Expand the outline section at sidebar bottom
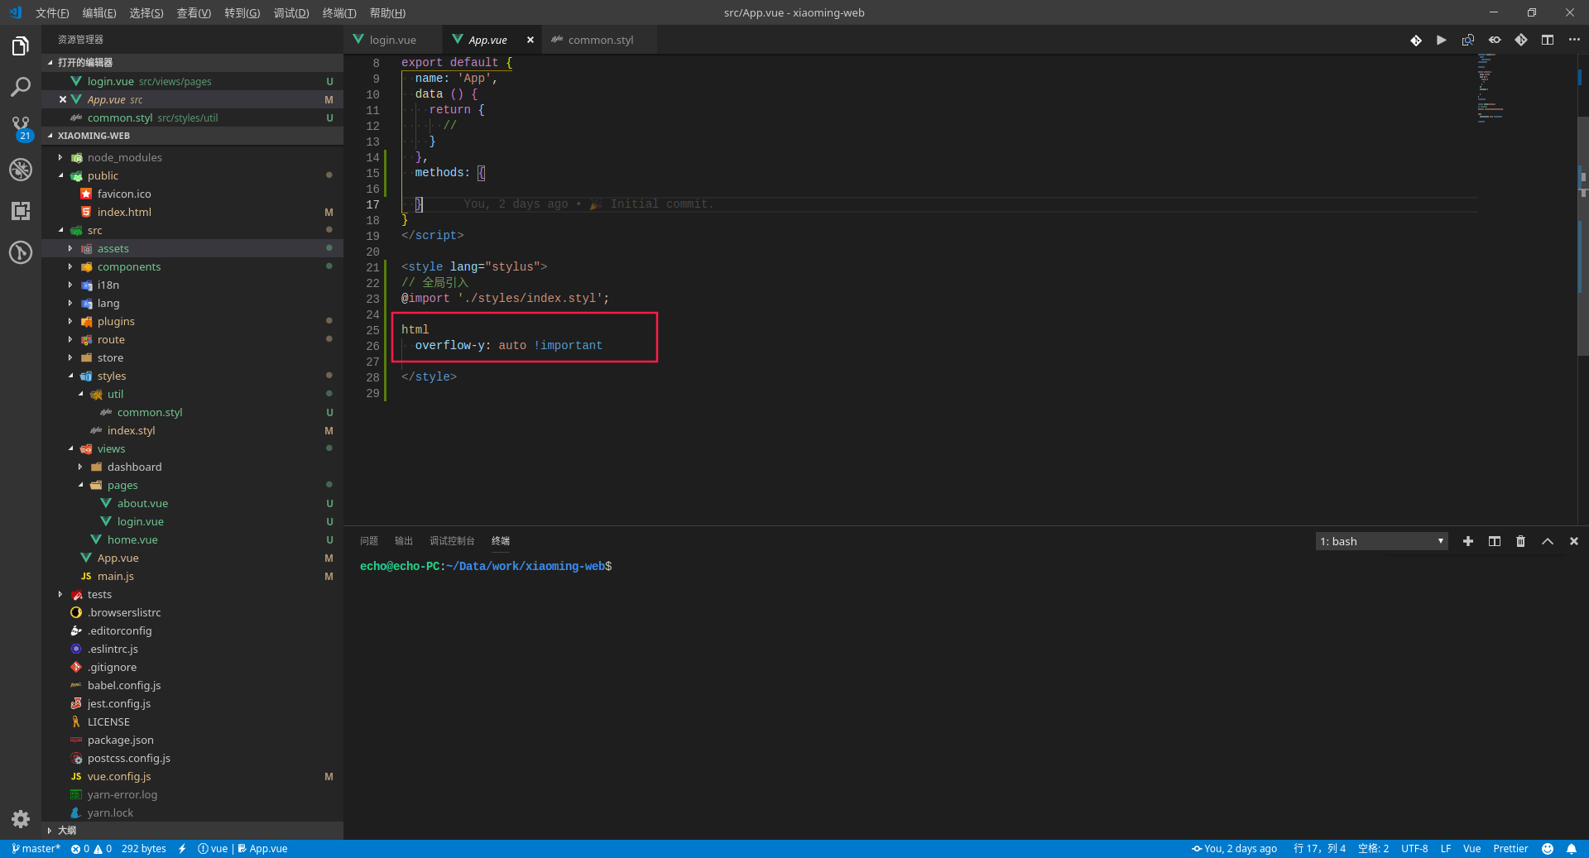Viewport: 1589px width, 858px height. (x=192, y=830)
